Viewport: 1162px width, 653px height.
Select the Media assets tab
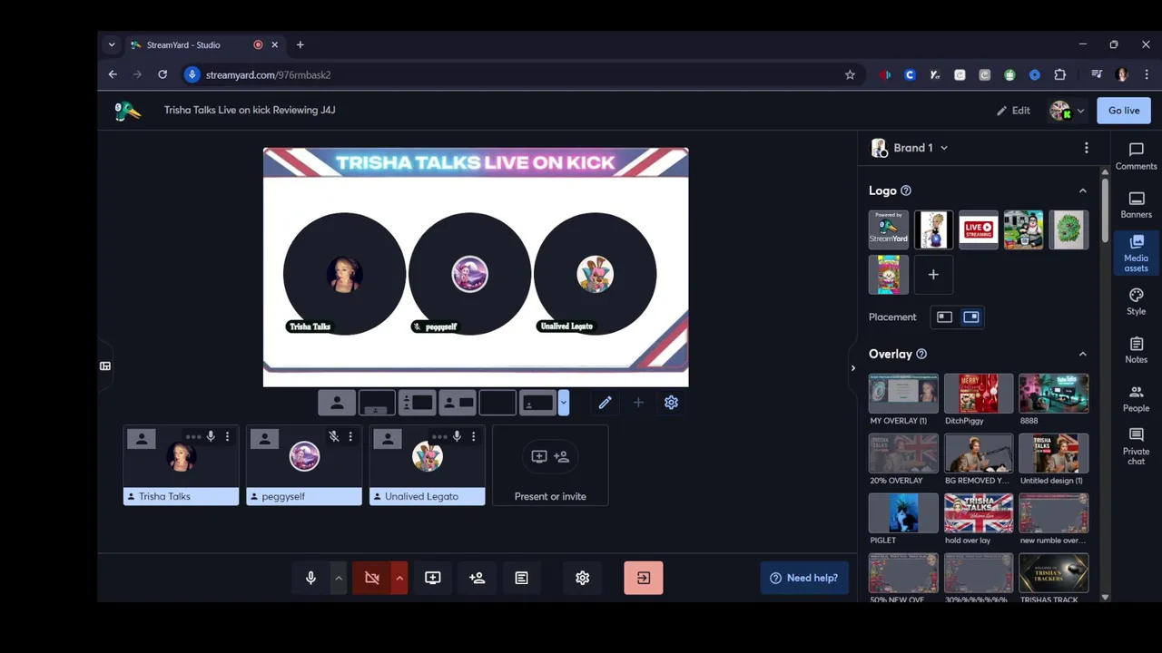coord(1136,253)
